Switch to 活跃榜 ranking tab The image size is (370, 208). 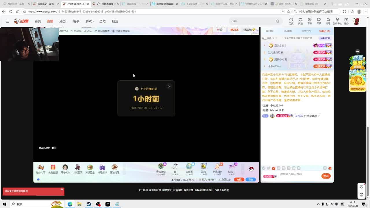[288, 31]
